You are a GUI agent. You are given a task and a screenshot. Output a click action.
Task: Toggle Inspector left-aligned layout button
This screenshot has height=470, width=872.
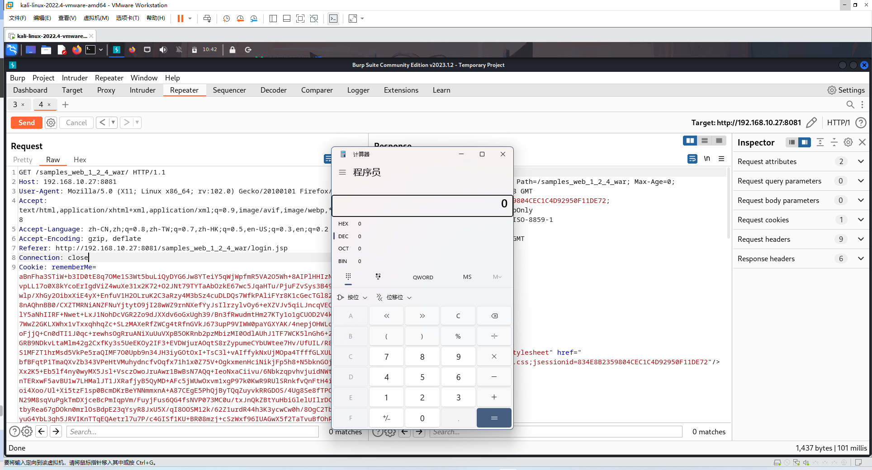coord(791,142)
